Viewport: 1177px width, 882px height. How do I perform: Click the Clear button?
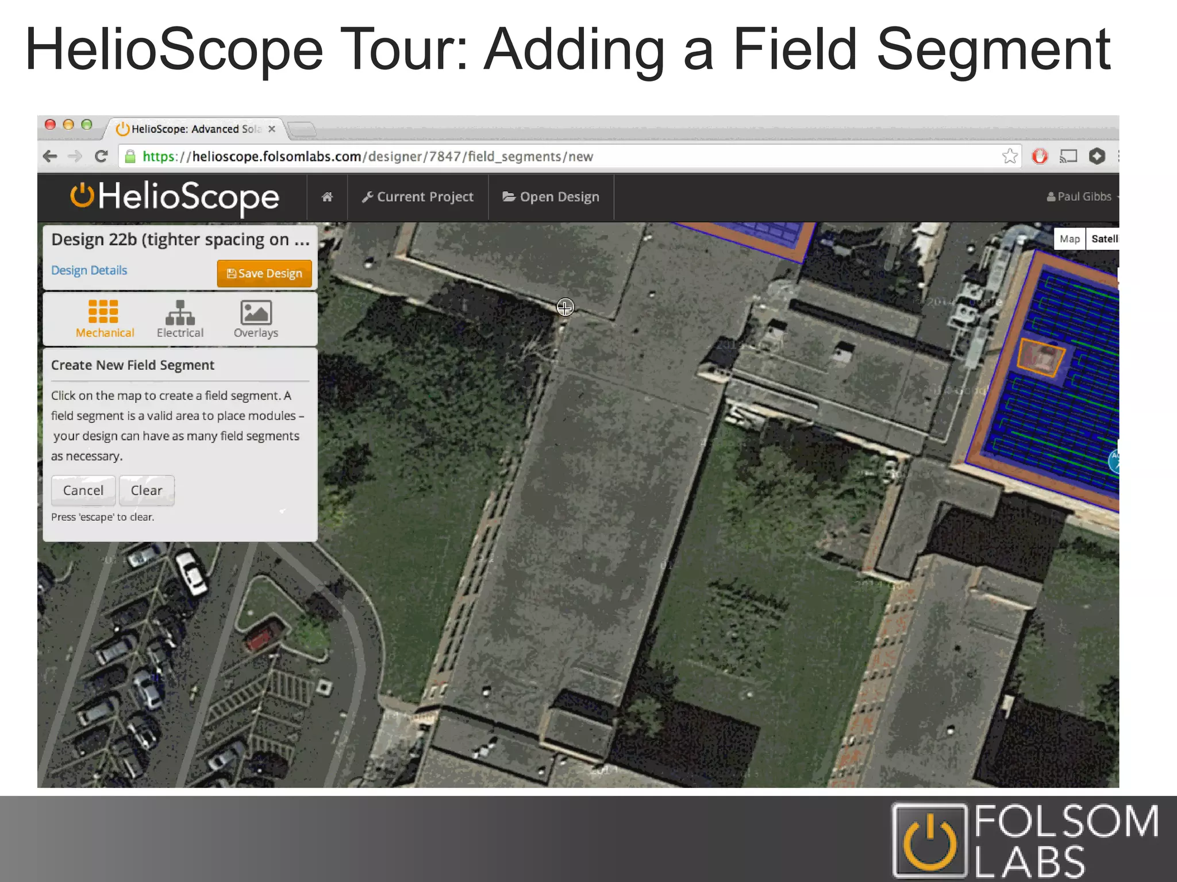pyautogui.click(x=147, y=490)
